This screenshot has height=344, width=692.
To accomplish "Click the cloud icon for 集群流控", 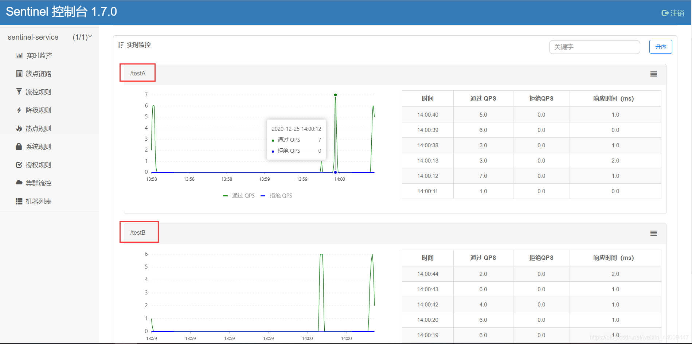I will coord(19,183).
